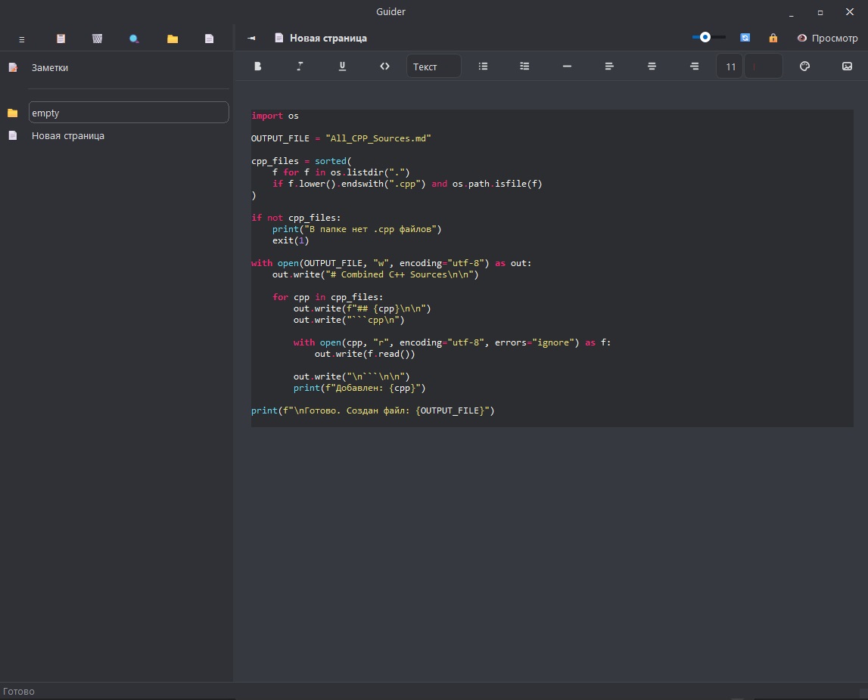Insert a code block
This screenshot has width=868, height=700.
(x=384, y=67)
